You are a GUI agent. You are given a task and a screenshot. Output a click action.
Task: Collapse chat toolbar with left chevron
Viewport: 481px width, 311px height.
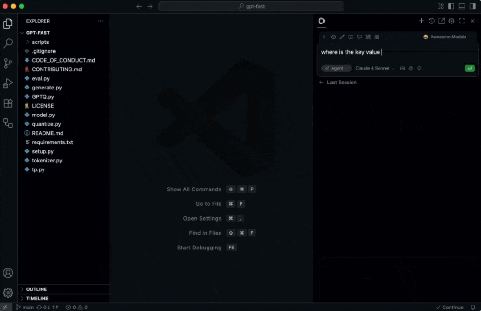[324, 37]
